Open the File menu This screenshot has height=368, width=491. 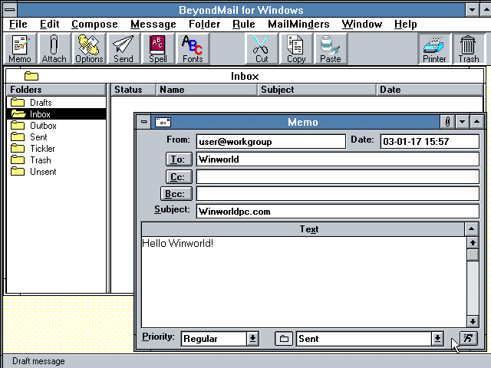[18, 25]
